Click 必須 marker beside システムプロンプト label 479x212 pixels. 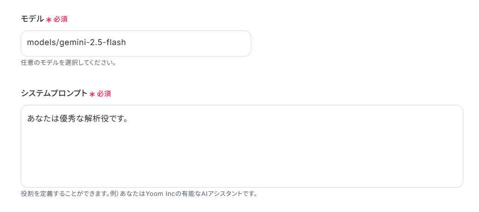tap(104, 93)
